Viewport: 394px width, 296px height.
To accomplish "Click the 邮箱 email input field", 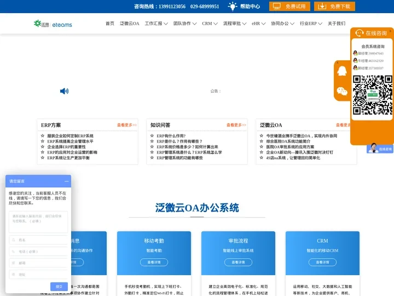I will click(38, 263).
